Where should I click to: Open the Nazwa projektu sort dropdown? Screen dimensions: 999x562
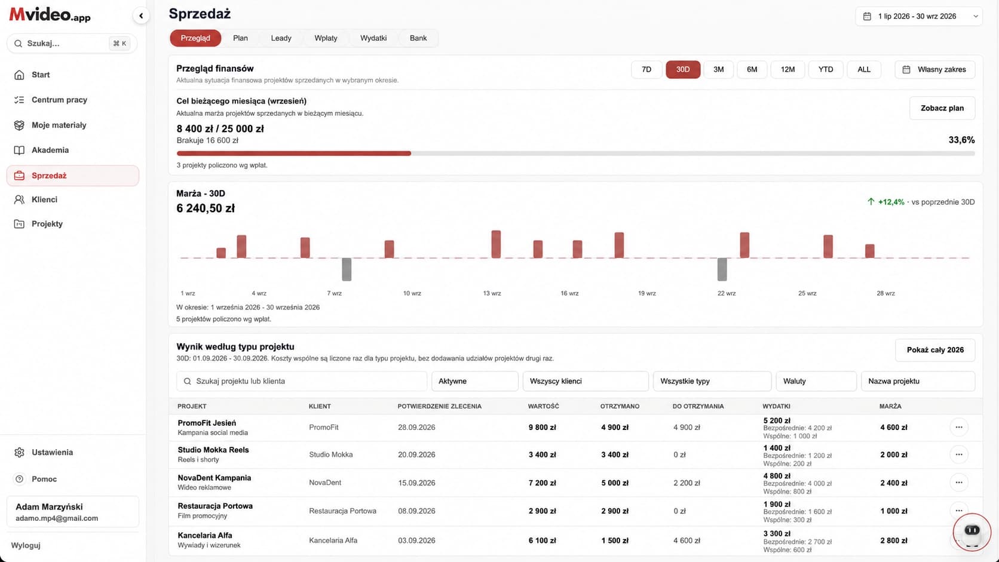click(x=918, y=381)
